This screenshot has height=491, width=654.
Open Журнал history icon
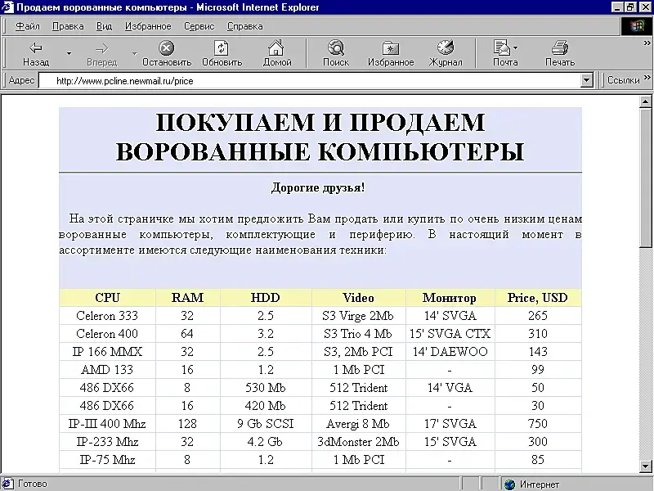click(x=446, y=47)
